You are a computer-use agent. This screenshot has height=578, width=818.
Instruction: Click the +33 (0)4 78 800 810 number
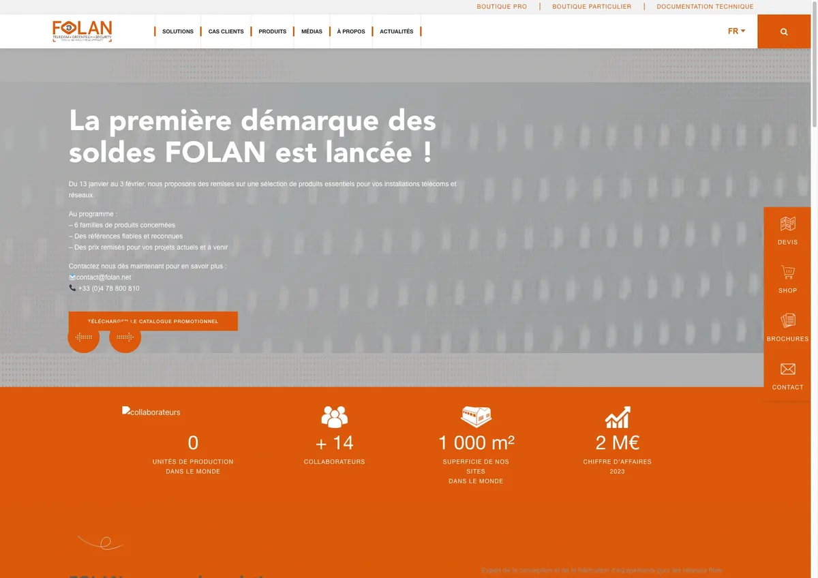click(109, 288)
